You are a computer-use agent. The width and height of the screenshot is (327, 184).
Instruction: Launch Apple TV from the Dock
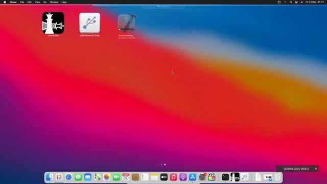[164, 177]
